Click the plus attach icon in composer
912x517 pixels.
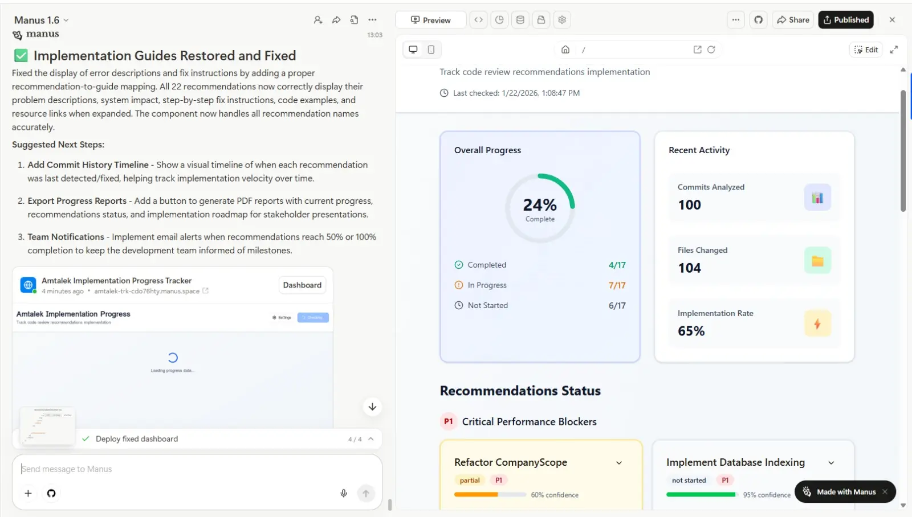click(28, 493)
